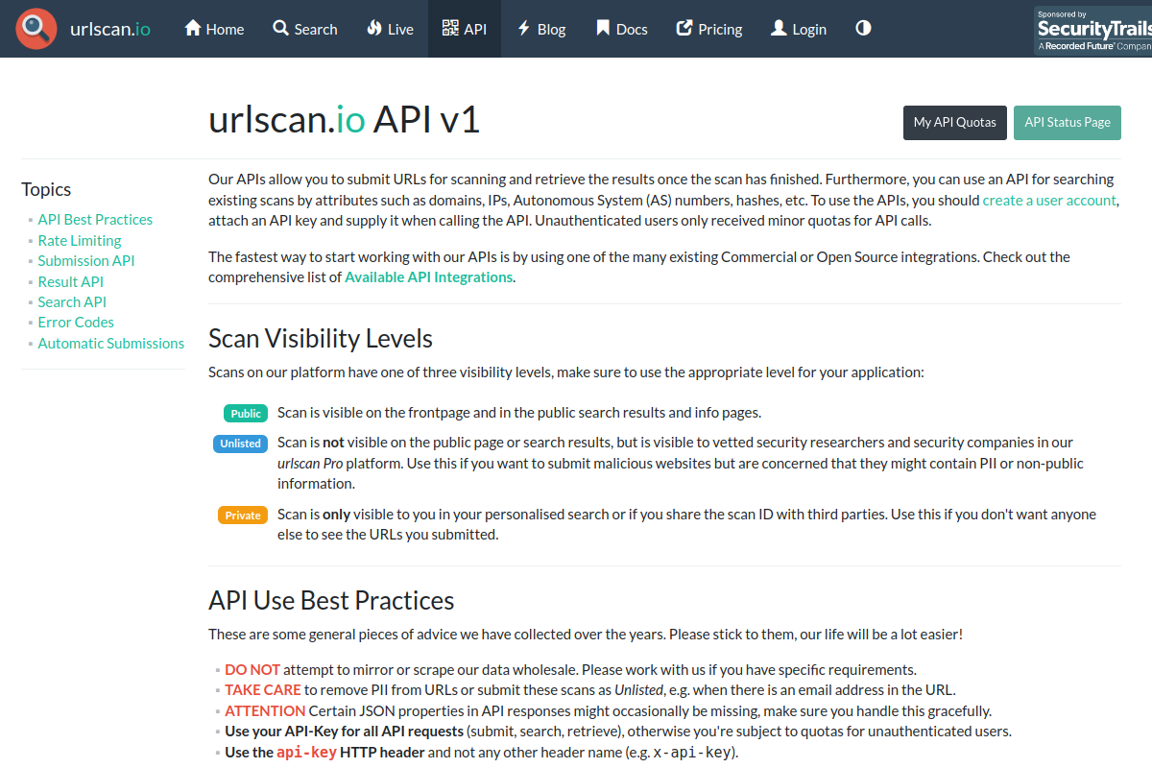Click the external link icon beside Pricing
The width and height of the screenshot is (1152, 768).
684,29
